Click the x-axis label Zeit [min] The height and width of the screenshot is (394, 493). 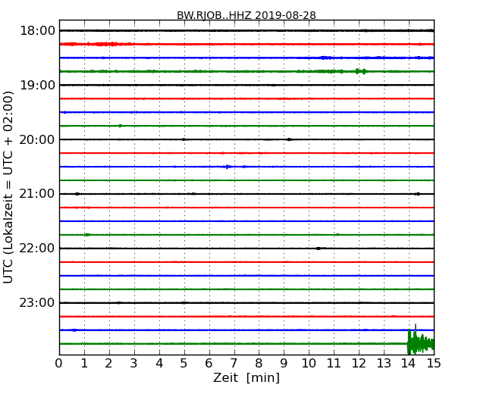(x=246, y=377)
